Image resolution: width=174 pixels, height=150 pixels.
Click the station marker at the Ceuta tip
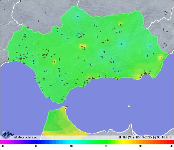[x=67, y=107]
